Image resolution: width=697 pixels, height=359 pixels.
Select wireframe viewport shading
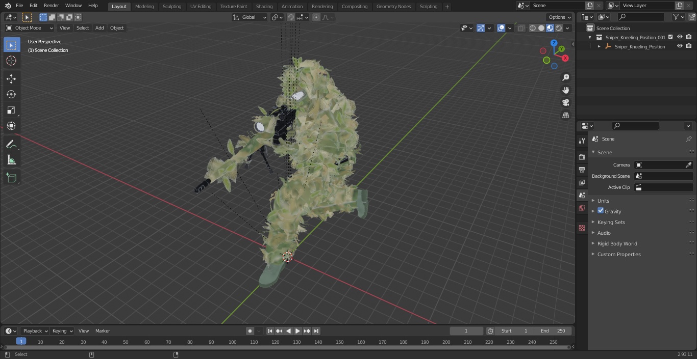[x=533, y=28]
